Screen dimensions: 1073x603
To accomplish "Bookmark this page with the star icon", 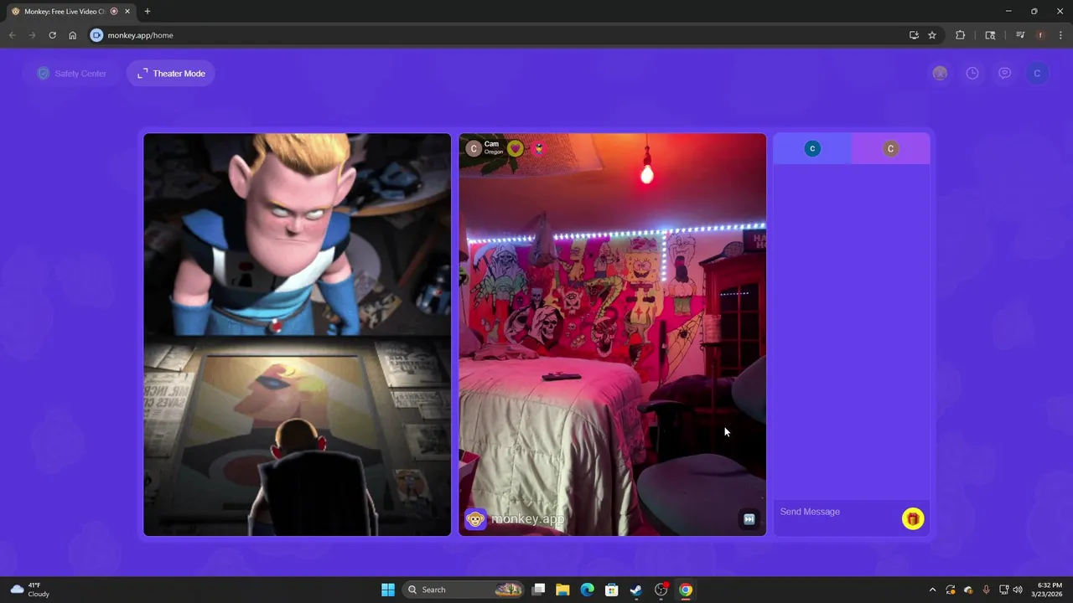I will click(932, 35).
